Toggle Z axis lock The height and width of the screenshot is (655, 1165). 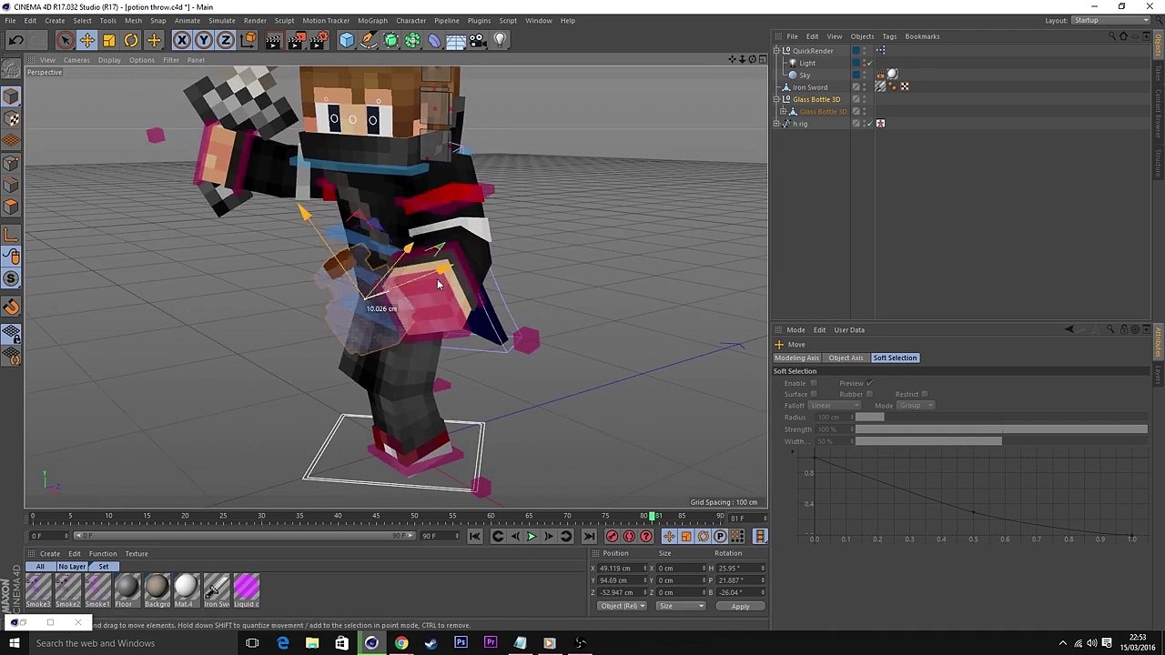(x=226, y=40)
